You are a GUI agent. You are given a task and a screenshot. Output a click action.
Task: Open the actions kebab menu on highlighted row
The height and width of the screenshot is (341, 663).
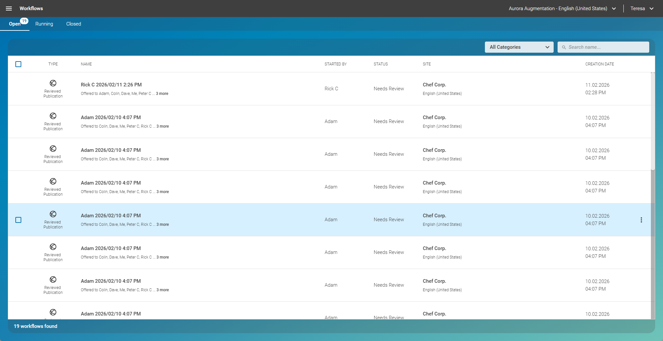point(641,220)
